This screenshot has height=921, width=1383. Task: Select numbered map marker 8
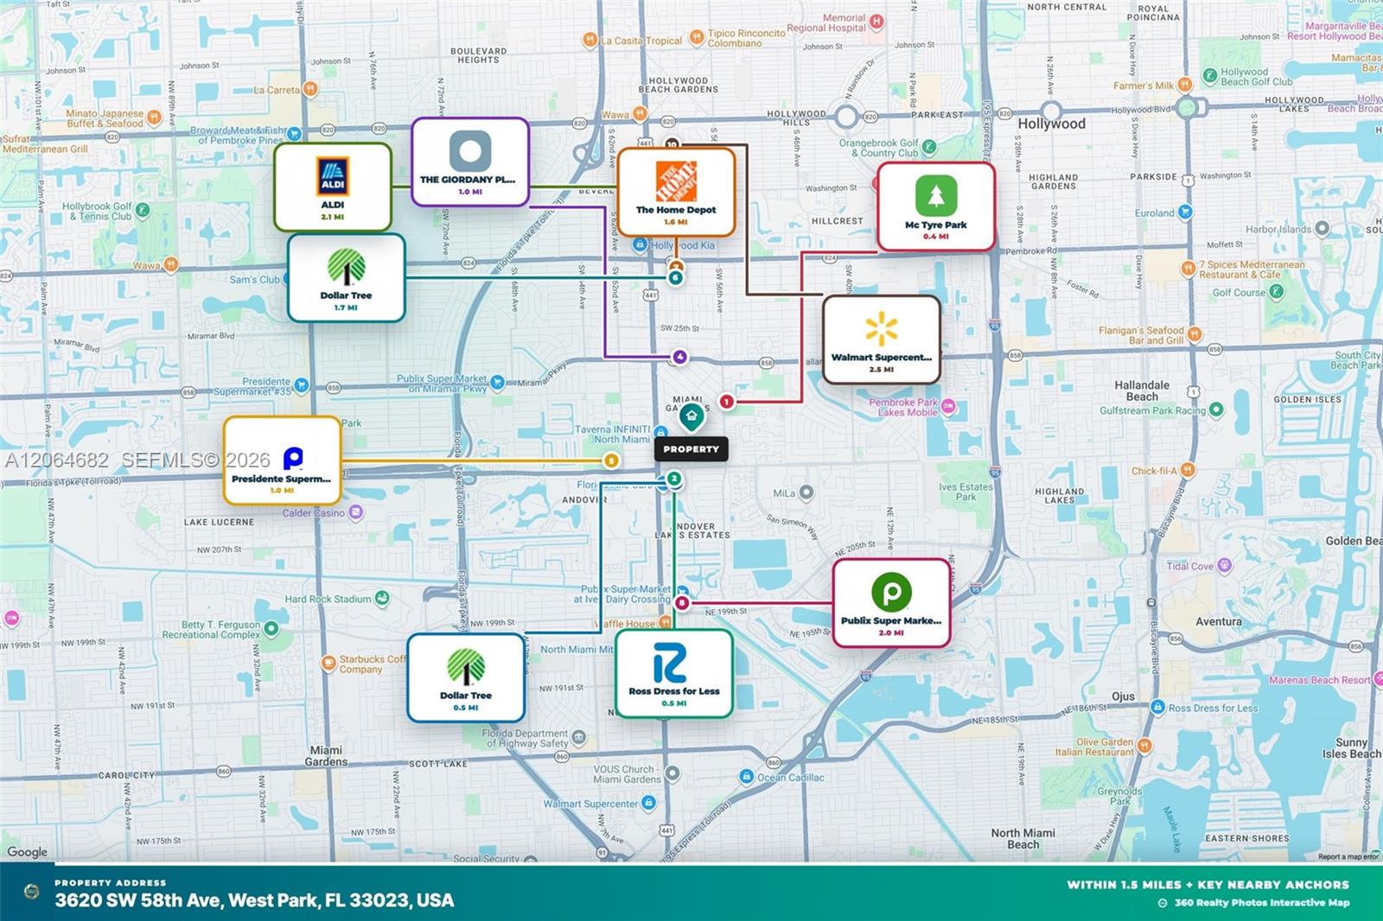coord(682,603)
